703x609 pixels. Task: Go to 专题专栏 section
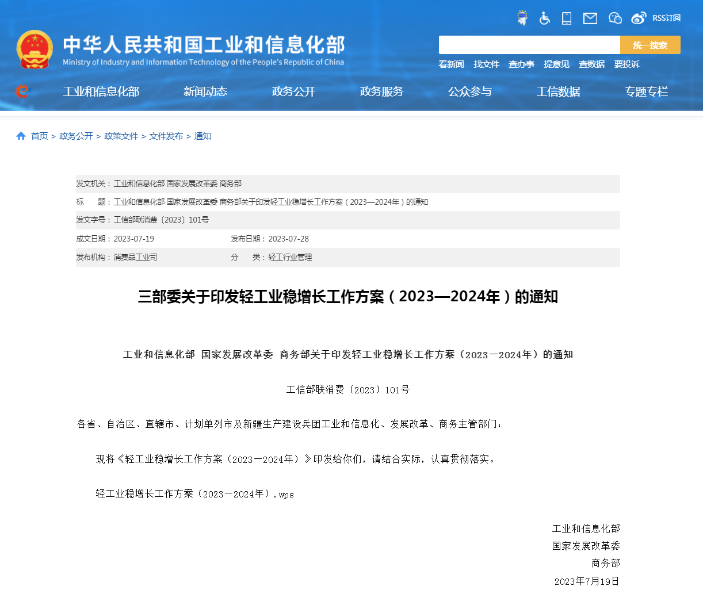click(646, 91)
